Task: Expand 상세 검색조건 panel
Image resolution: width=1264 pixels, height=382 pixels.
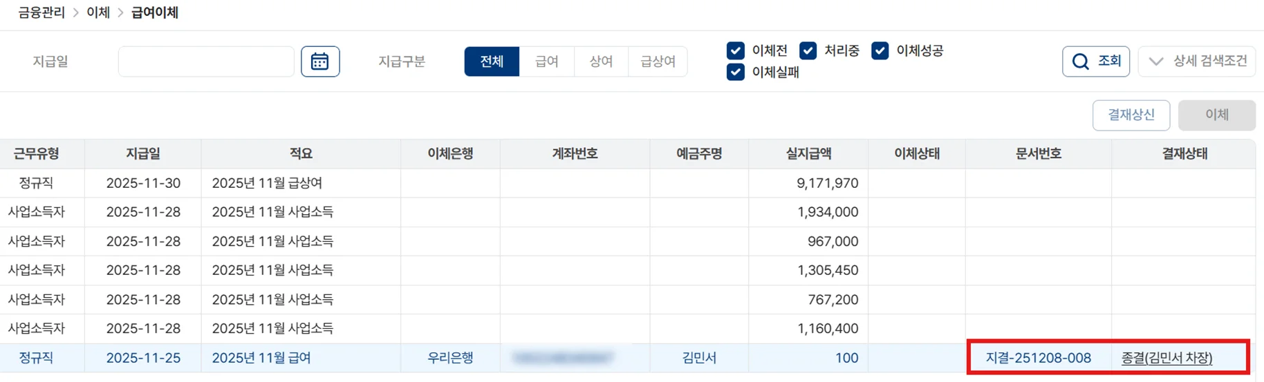Action: click(1197, 61)
